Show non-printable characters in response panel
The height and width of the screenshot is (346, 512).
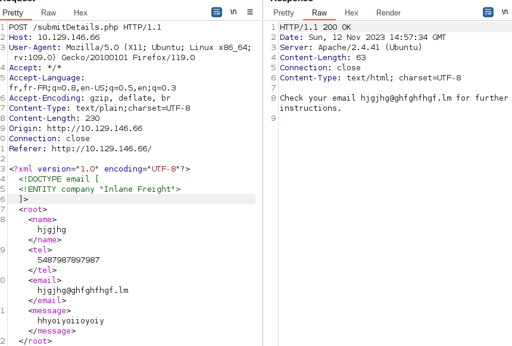504,12
